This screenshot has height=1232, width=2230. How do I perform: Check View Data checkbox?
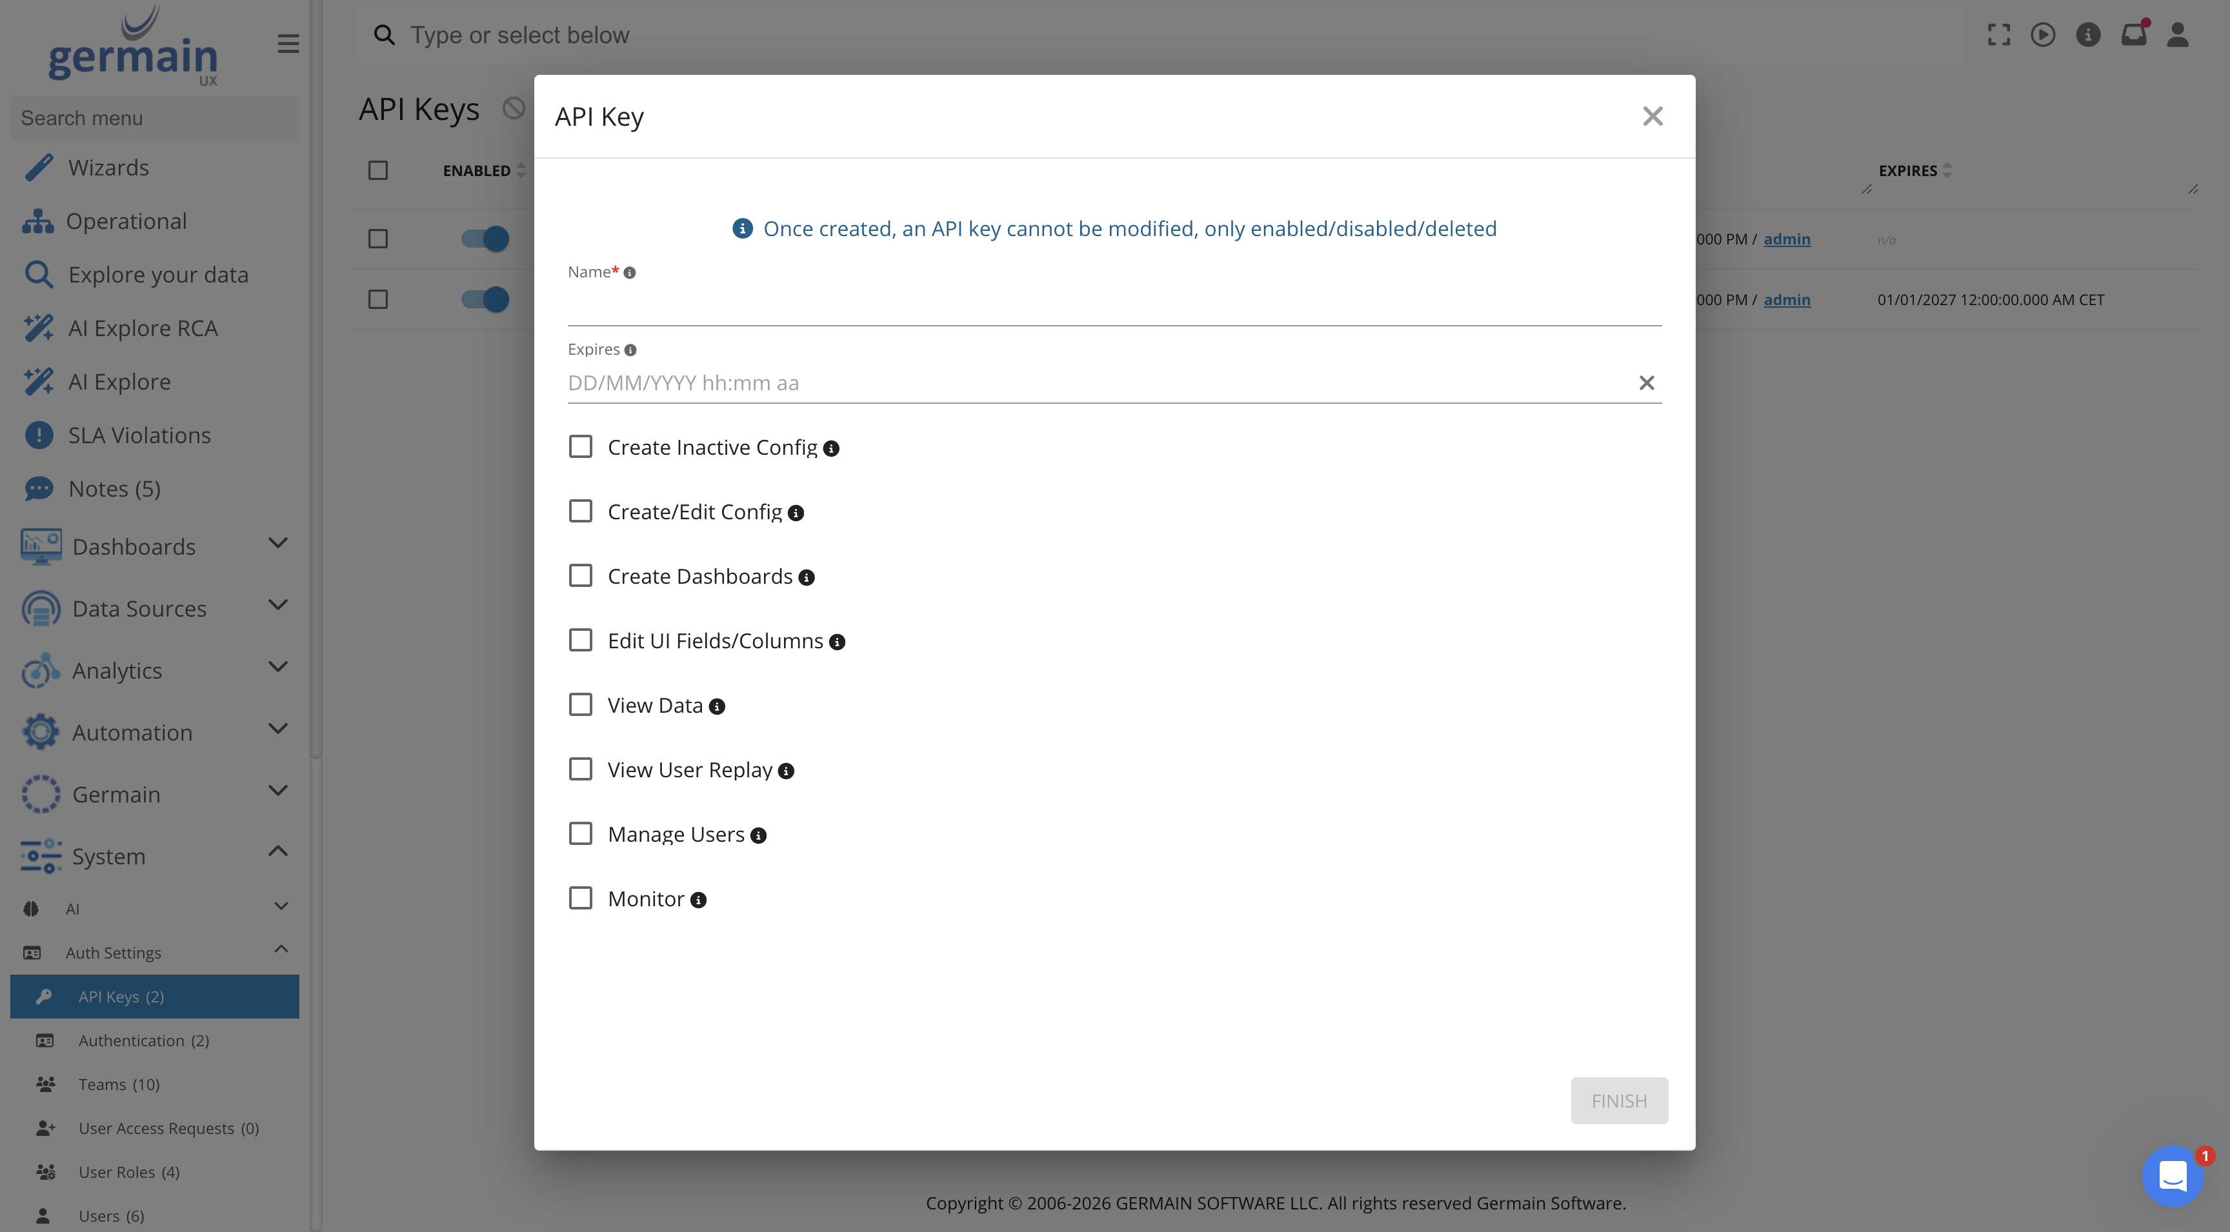(580, 705)
